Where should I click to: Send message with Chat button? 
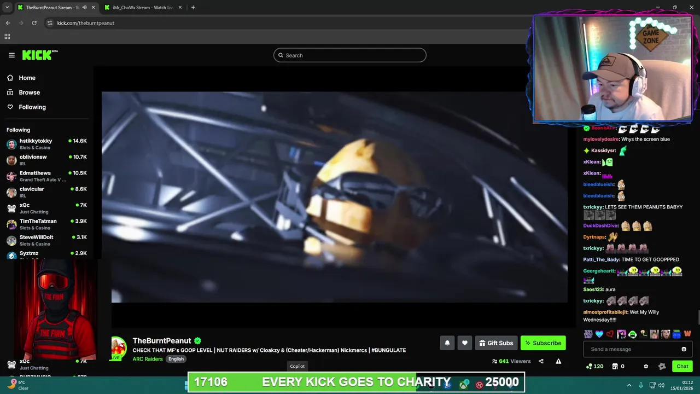[x=682, y=366]
